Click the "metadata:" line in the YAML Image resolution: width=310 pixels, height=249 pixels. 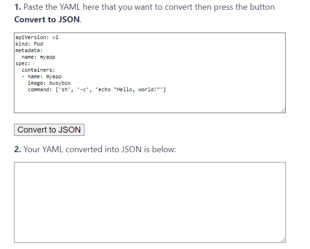pyautogui.click(x=29, y=50)
